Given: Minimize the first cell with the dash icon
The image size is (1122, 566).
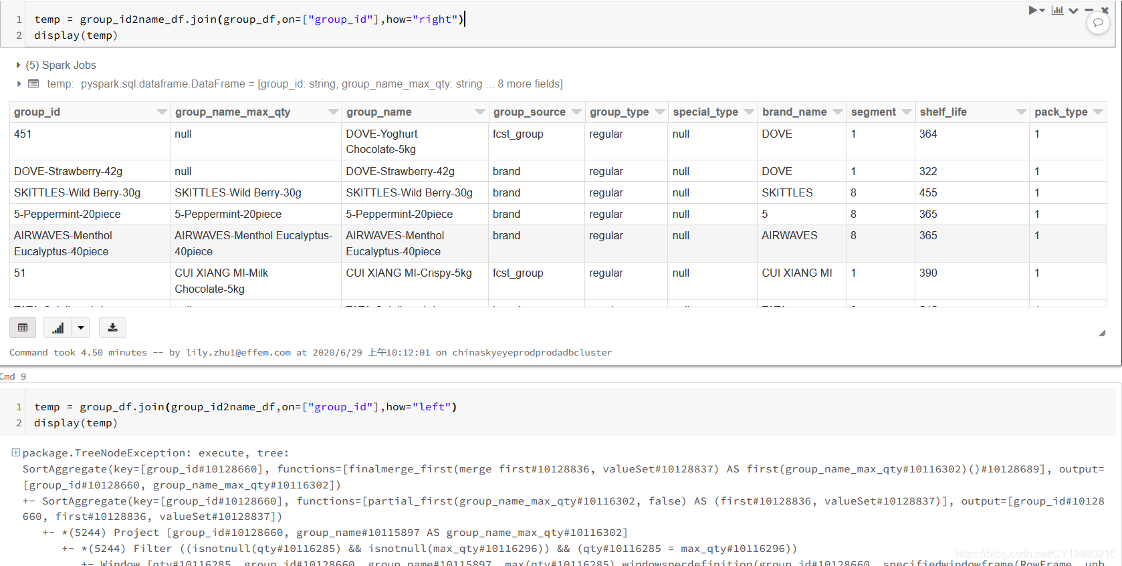Looking at the screenshot, I should point(1089,10).
